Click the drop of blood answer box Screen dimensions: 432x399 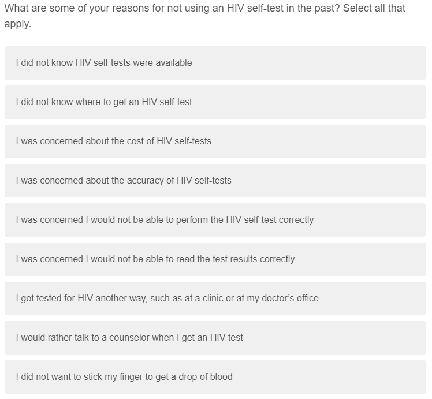[215, 377]
